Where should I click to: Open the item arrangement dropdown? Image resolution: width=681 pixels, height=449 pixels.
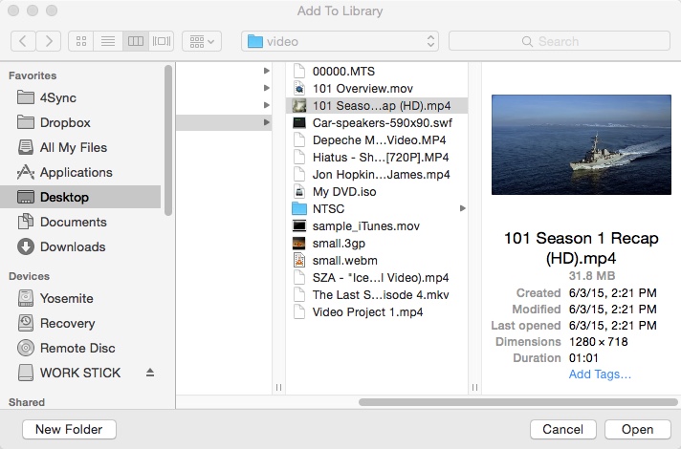coord(202,41)
